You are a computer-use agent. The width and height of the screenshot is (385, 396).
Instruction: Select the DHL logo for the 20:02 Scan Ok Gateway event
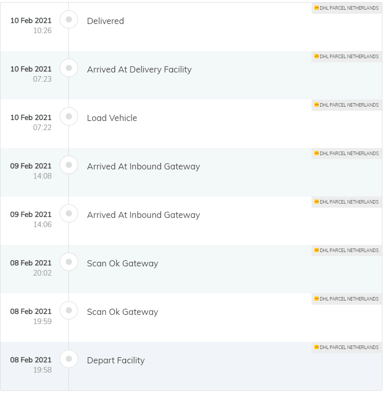coord(317,251)
